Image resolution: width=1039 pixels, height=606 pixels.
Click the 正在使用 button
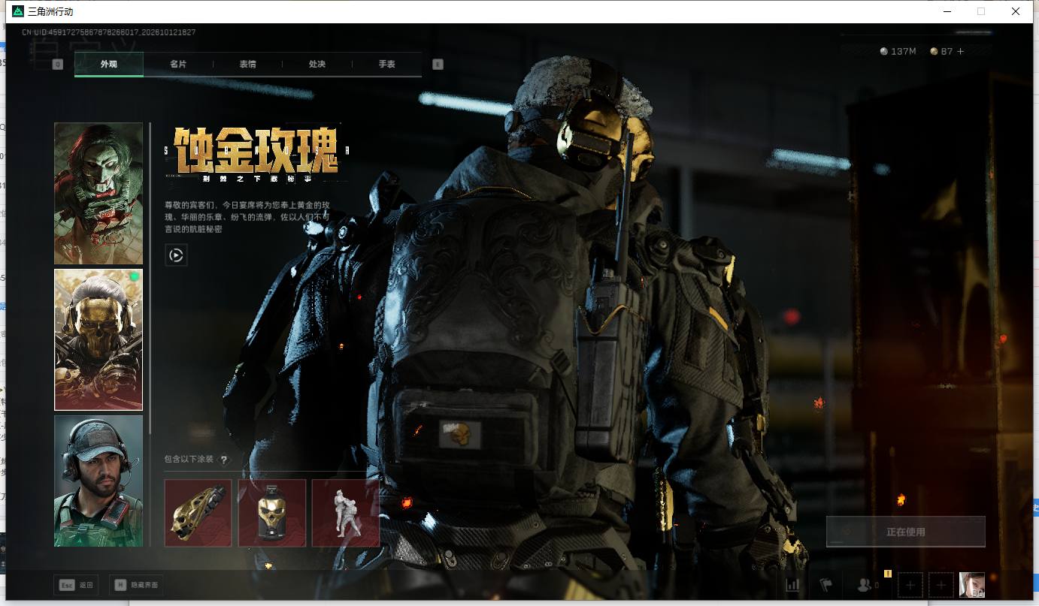(905, 532)
